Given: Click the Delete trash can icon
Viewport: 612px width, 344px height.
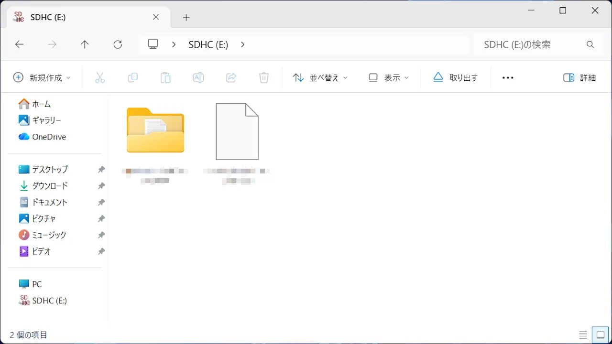Looking at the screenshot, I should pos(264,78).
